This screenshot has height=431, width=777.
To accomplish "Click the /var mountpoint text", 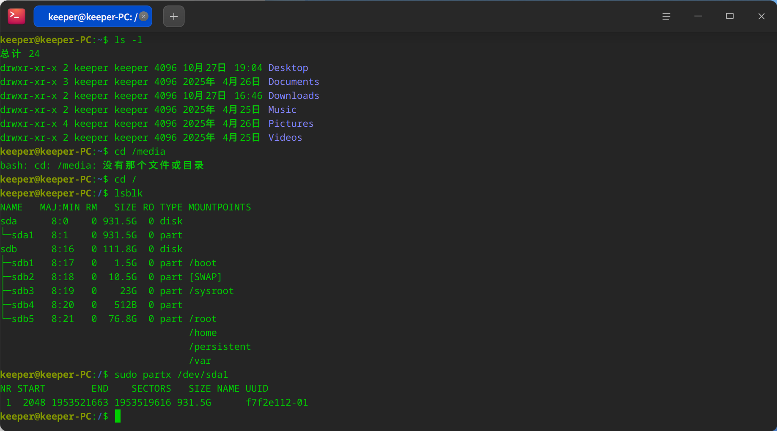I will tap(200, 360).
